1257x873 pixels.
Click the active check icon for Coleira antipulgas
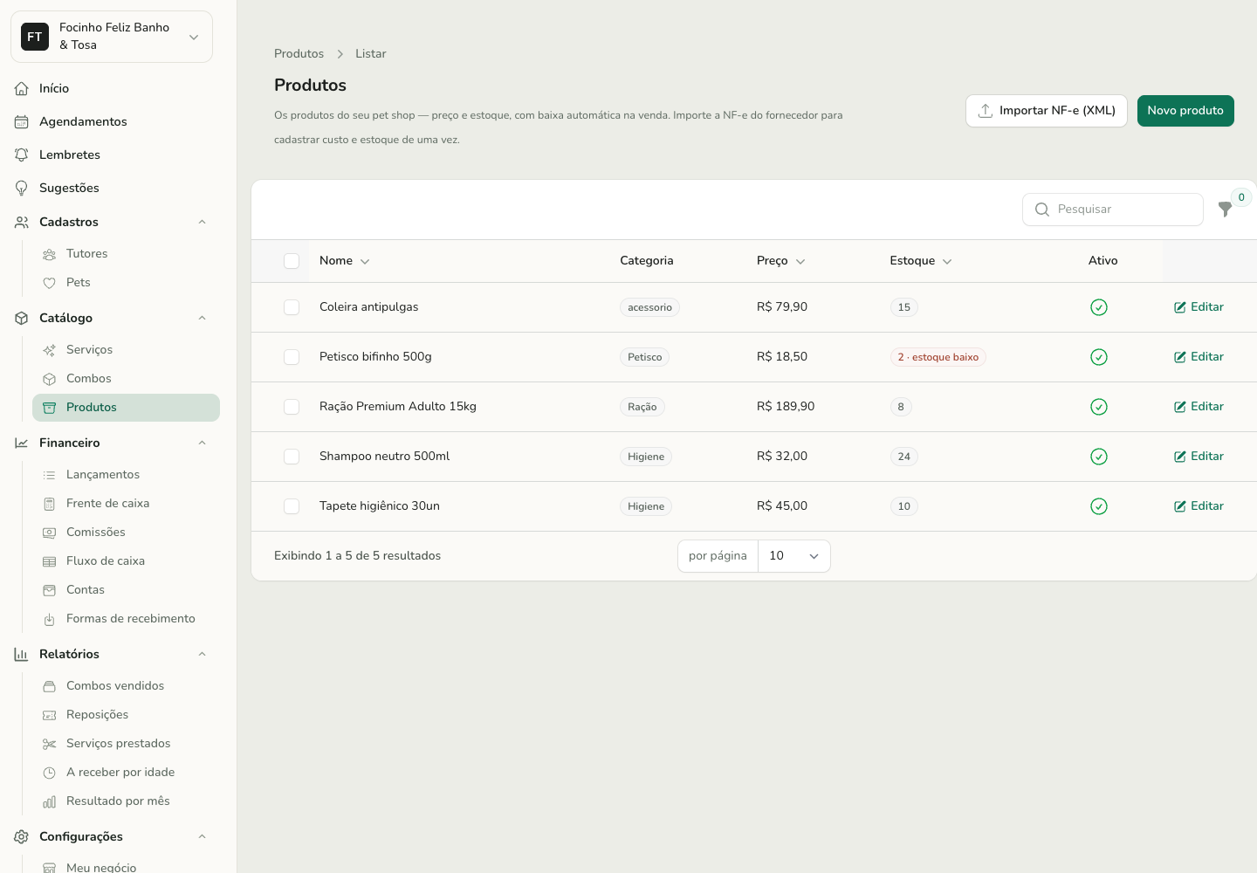coord(1099,307)
